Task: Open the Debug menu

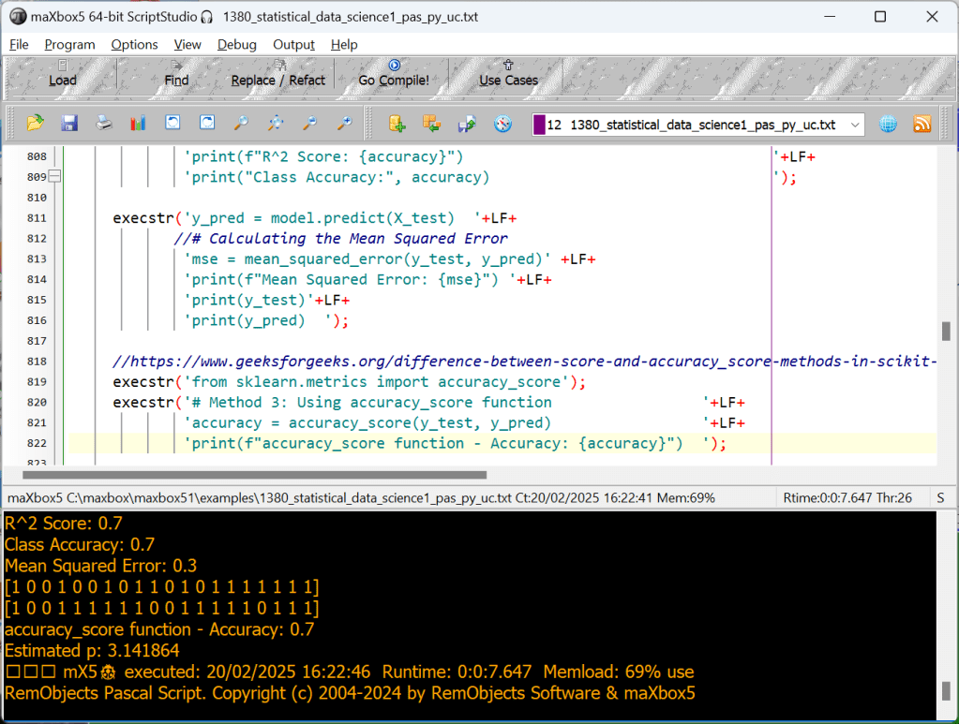Action: click(236, 44)
